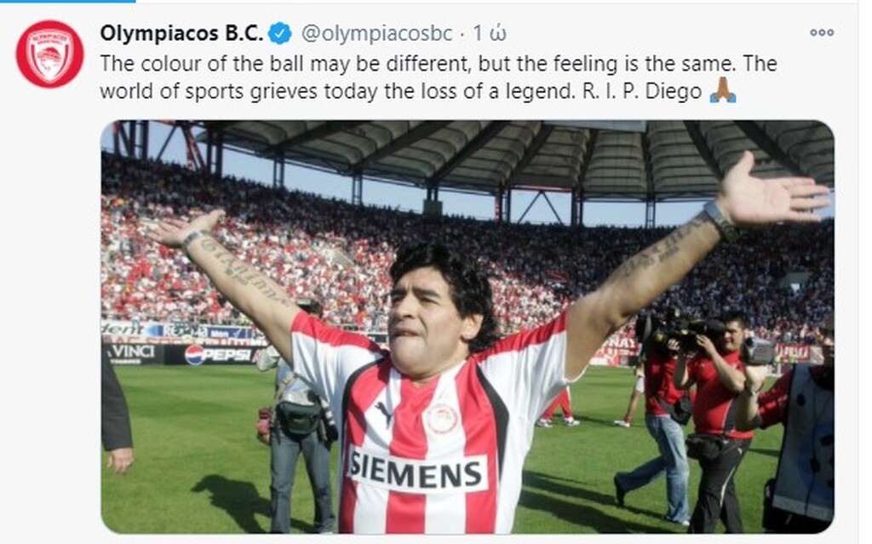Visit the @olympiacosbc handle link

(x=376, y=33)
